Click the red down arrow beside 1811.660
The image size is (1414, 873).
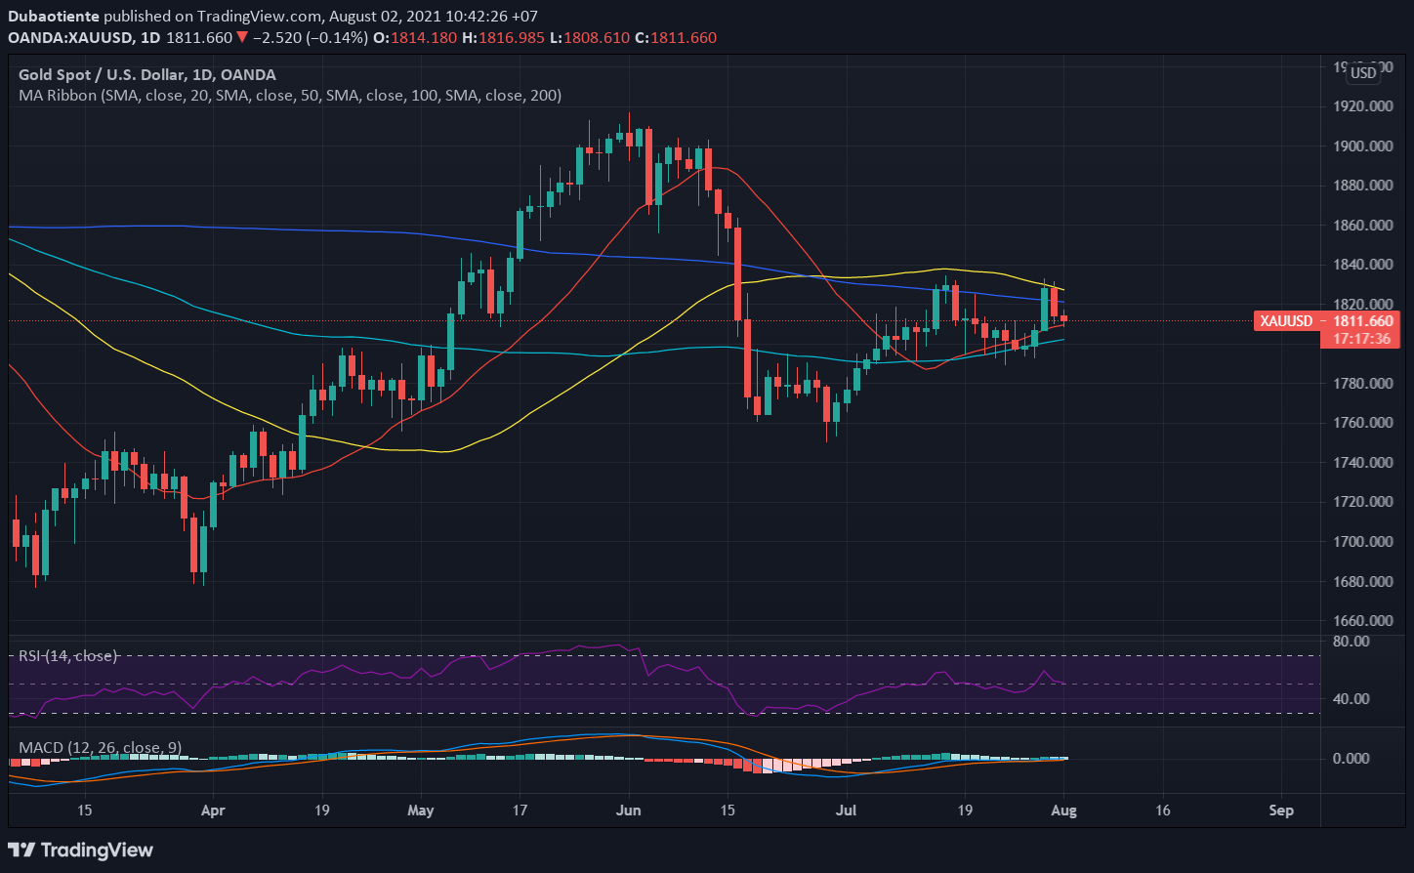pyautogui.click(x=241, y=38)
